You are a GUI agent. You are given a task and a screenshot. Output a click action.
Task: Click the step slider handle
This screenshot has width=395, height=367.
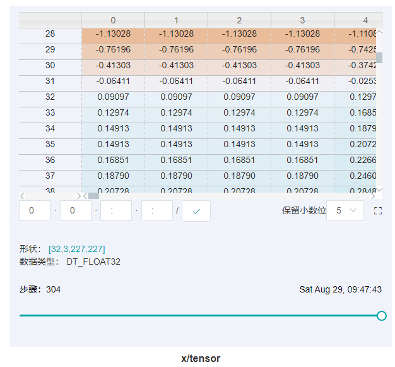[381, 315]
